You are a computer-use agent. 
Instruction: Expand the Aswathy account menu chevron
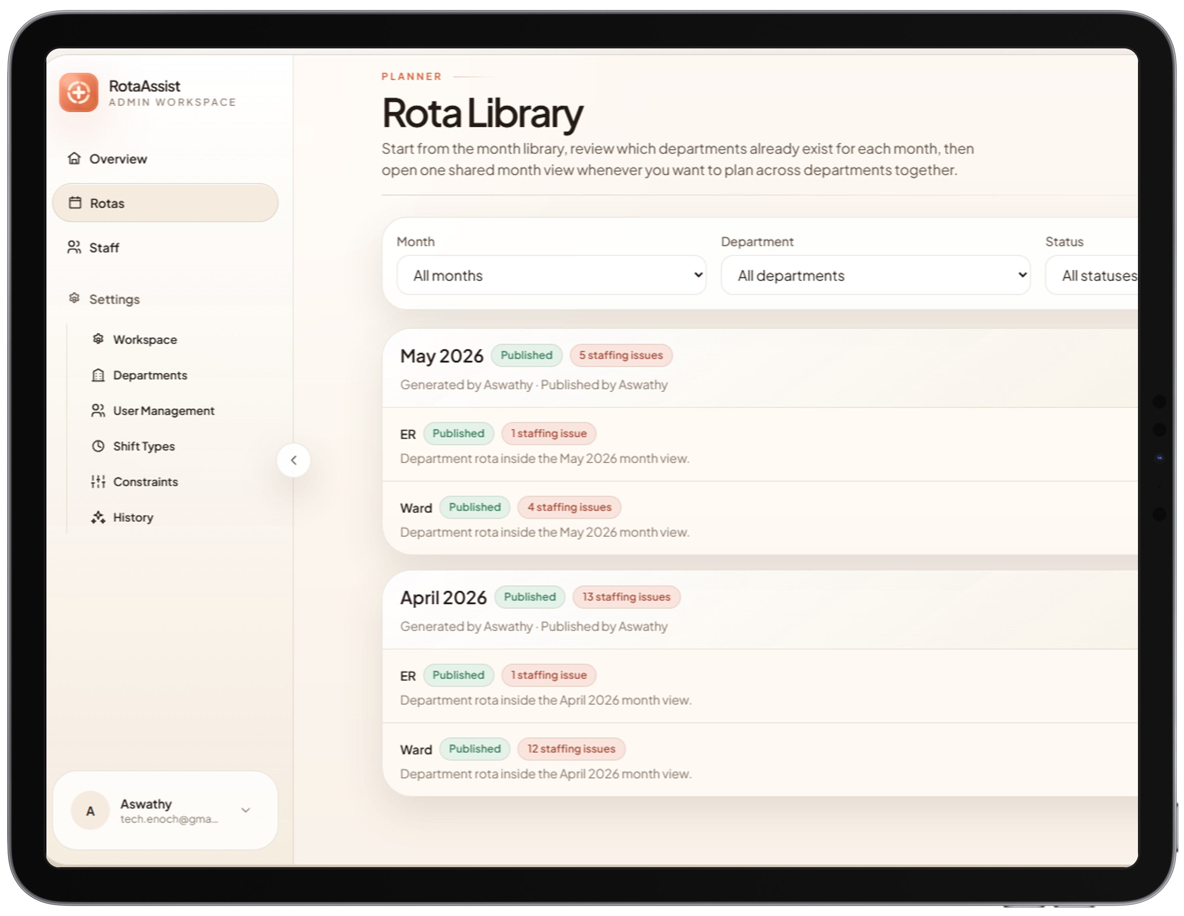[x=246, y=810]
